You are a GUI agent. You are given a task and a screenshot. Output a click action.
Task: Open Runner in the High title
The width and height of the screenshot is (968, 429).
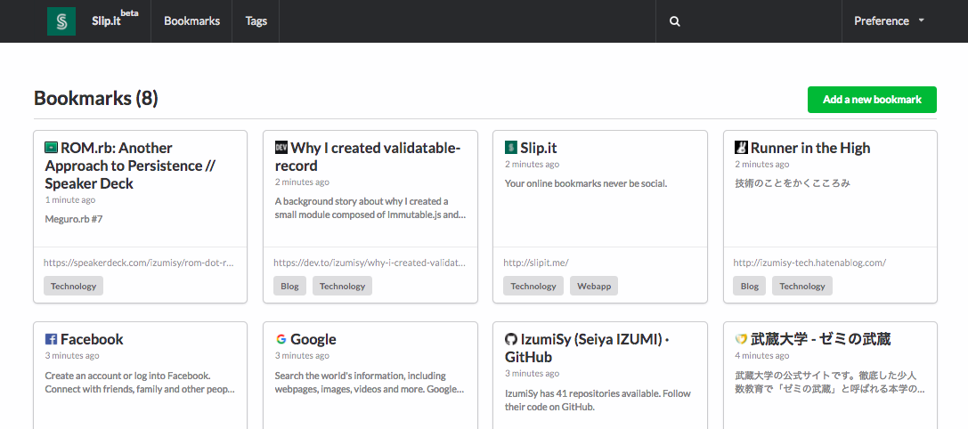810,148
